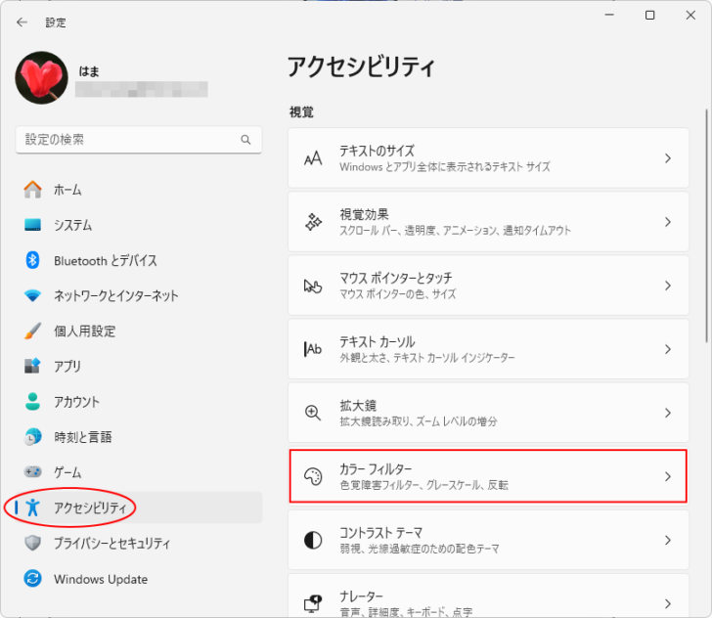Viewport: 712px width, 618px height.
Task: Open the 視覚効果 title text
Action: click(x=364, y=214)
